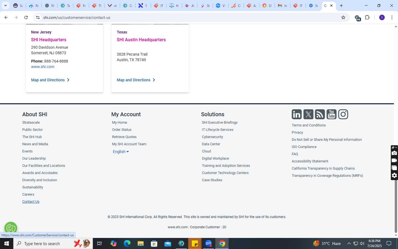
Task: Open Task View in taskbar
Action: click(99, 243)
